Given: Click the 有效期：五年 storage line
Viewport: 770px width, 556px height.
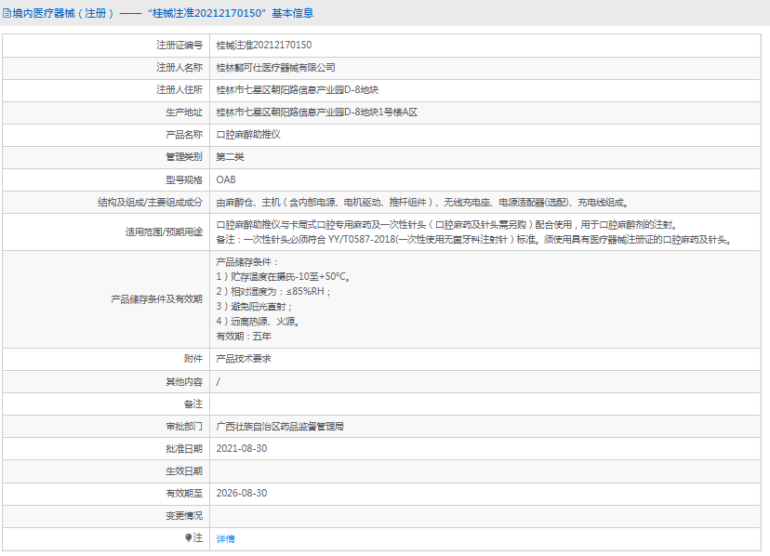Looking at the screenshot, I should pyautogui.click(x=244, y=337).
